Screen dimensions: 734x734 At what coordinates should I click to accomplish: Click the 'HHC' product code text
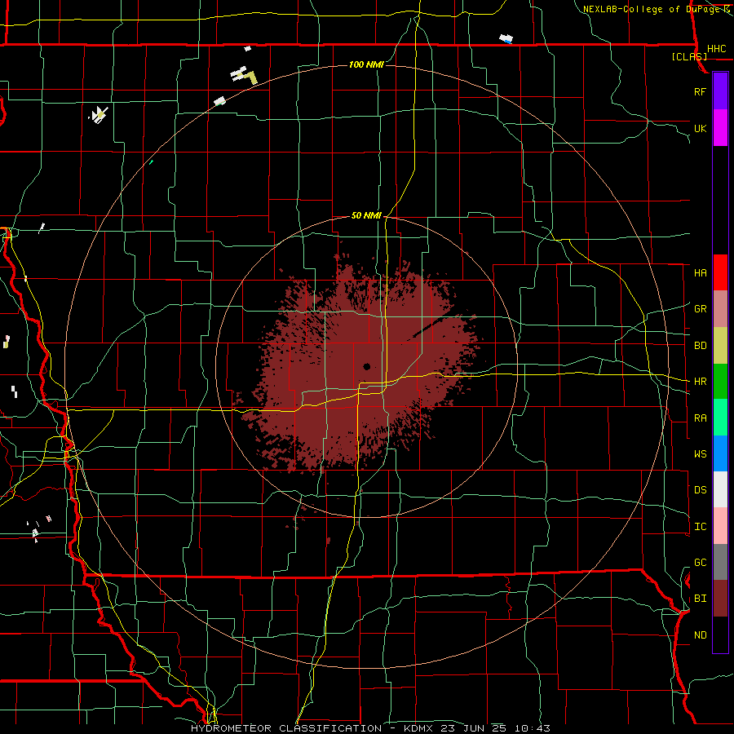(x=716, y=49)
